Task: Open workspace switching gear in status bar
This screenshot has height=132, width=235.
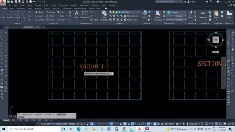Action: [x=177, y=124]
